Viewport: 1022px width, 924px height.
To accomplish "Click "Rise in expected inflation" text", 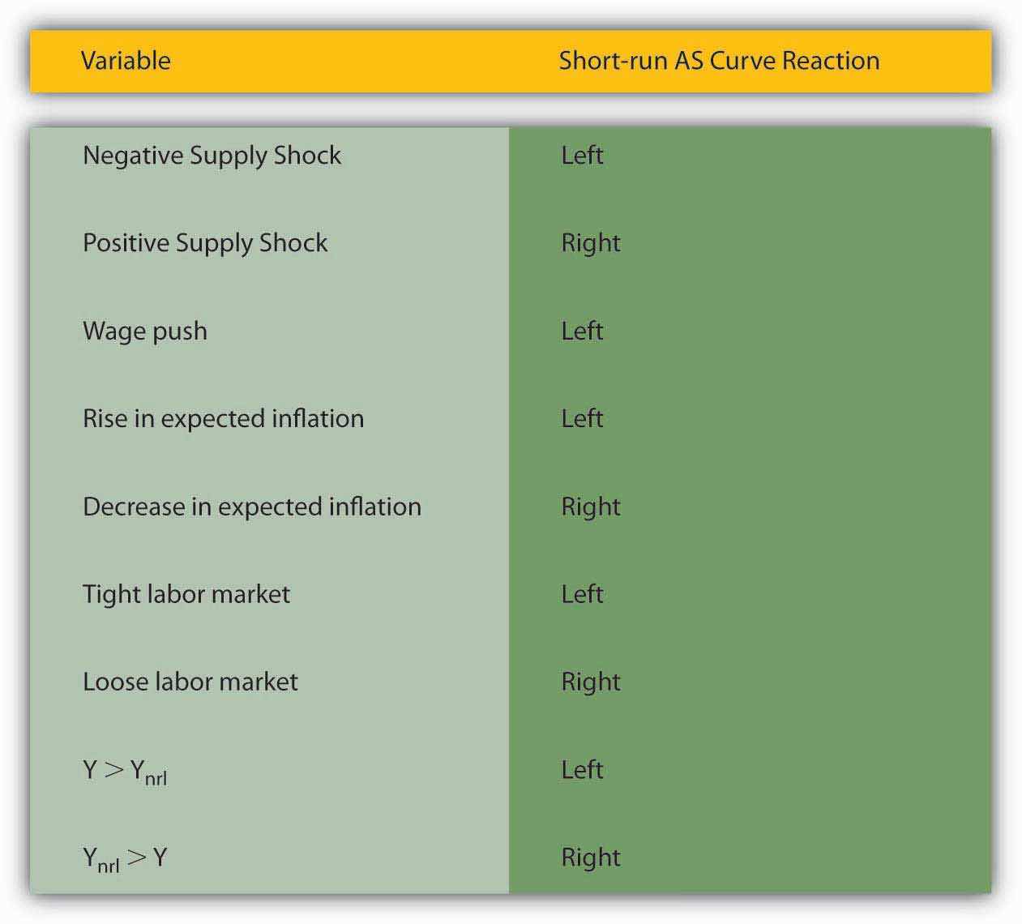I will 223,418.
